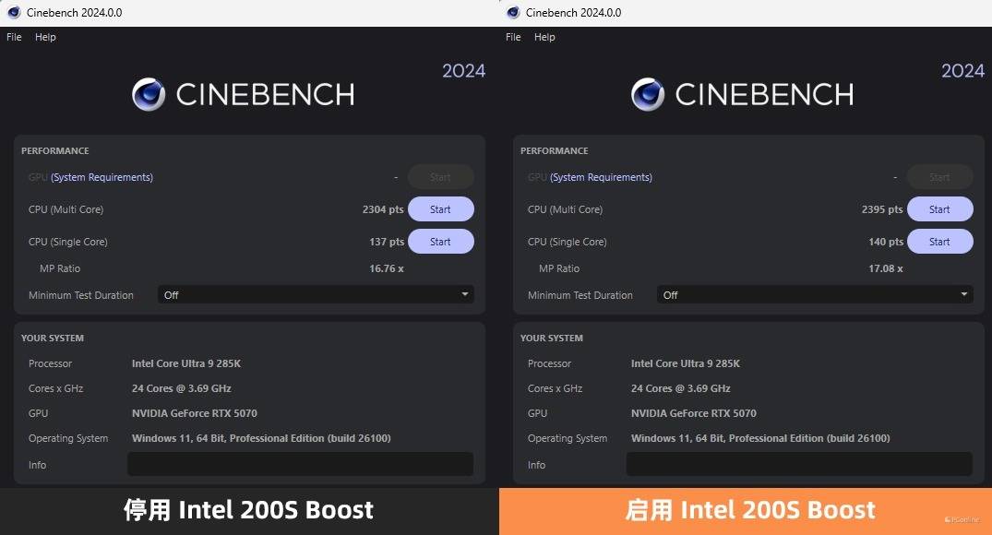Image resolution: width=992 pixels, height=535 pixels.
Task: Open File menu in right Cinebench window
Action: [513, 37]
